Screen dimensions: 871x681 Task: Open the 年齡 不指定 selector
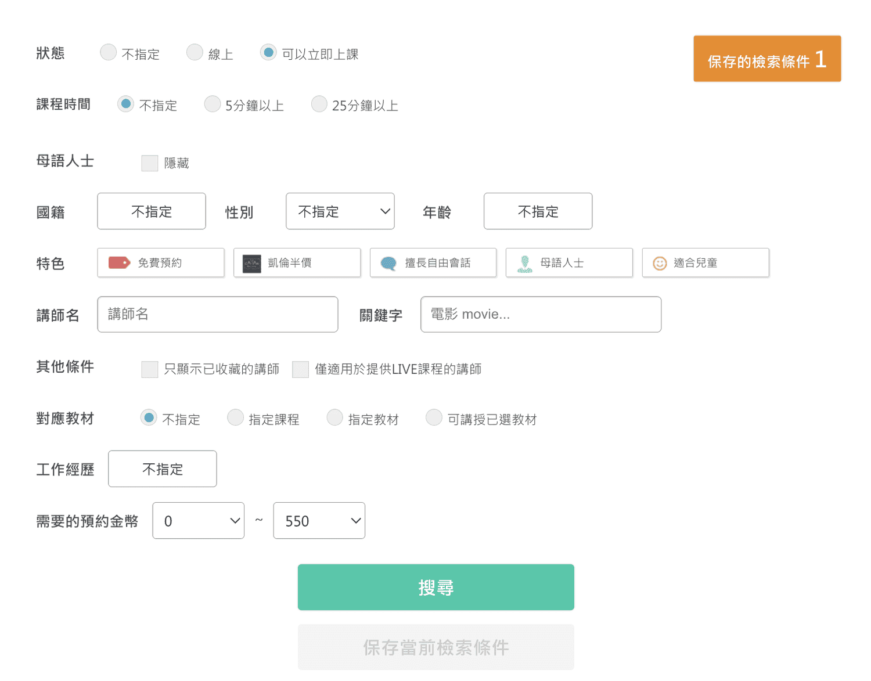pos(538,211)
